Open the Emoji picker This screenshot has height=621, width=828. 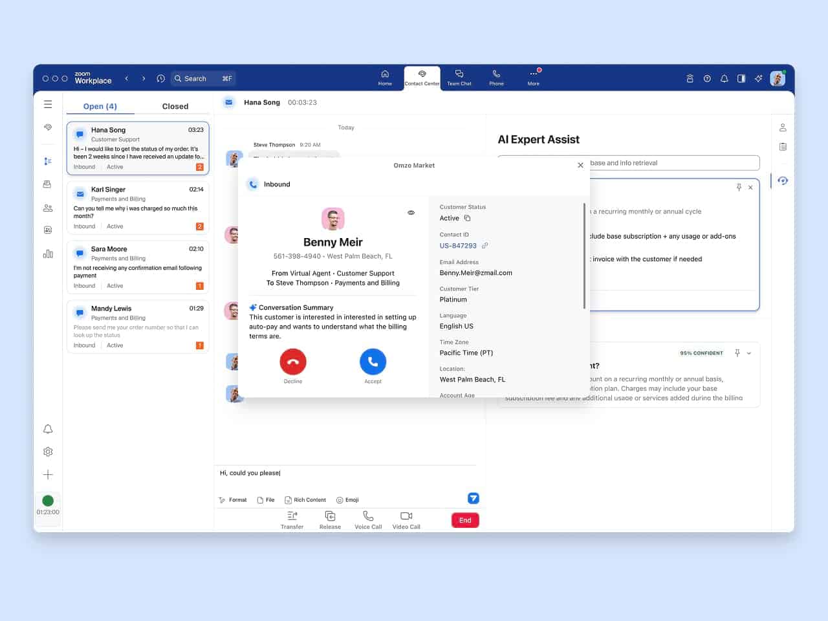pyautogui.click(x=347, y=499)
